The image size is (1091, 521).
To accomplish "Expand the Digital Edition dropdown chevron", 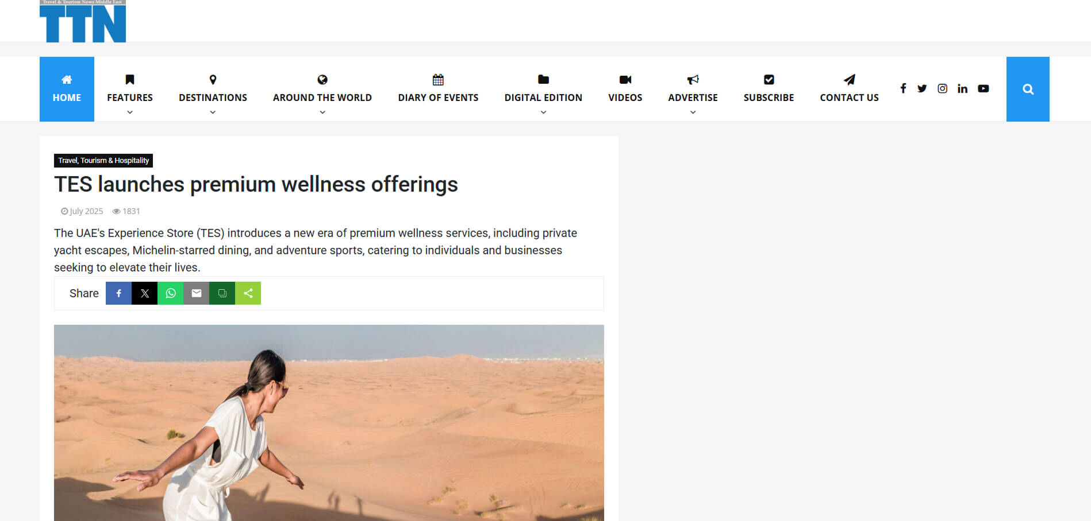I will click(543, 112).
